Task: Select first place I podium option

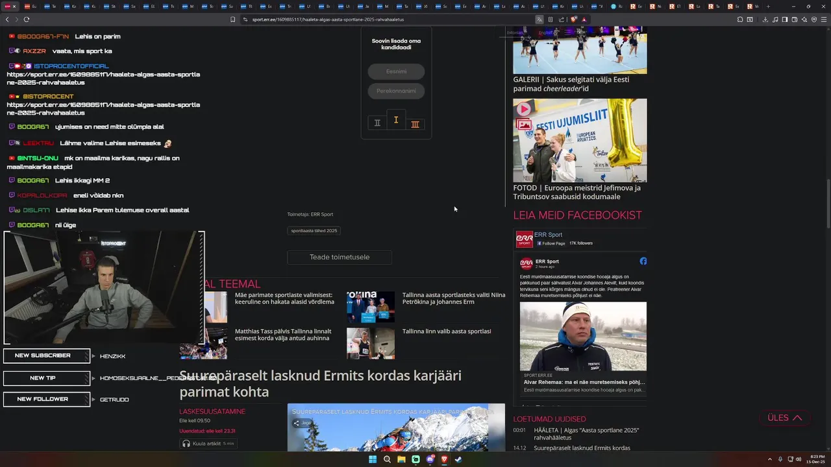Action: point(396,119)
